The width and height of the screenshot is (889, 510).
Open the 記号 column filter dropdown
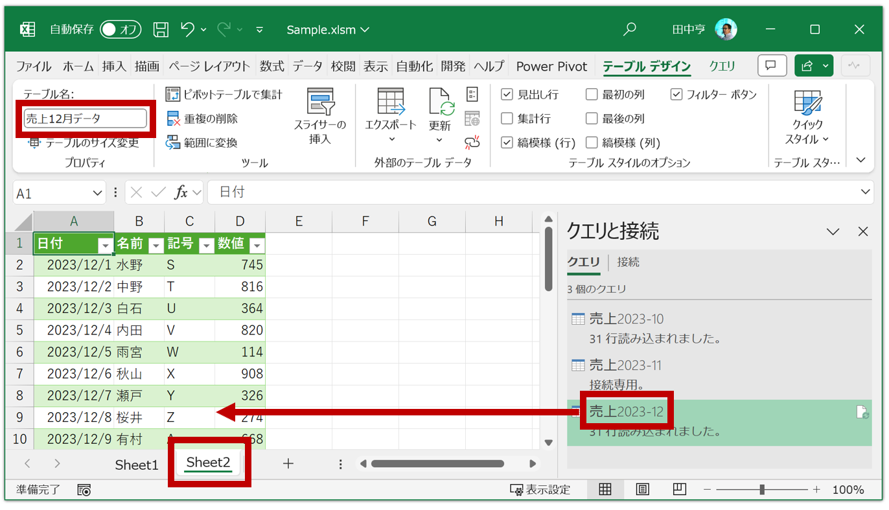click(x=206, y=245)
